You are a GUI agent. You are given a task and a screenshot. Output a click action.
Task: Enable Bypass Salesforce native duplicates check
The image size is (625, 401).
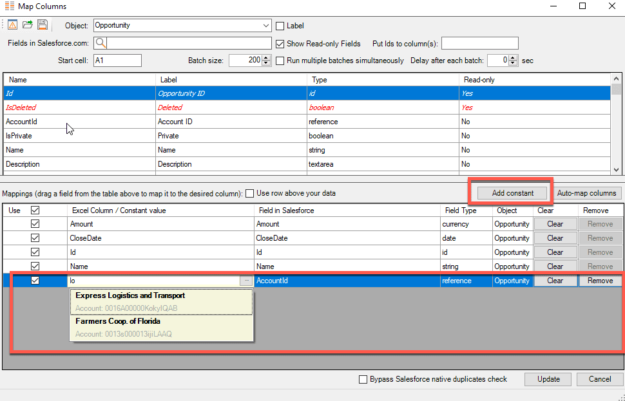[363, 379]
